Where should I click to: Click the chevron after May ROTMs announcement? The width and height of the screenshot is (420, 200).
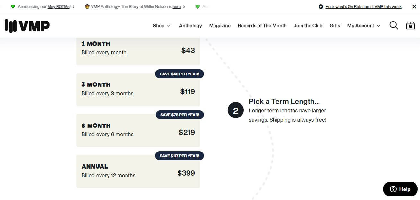point(74,7)
